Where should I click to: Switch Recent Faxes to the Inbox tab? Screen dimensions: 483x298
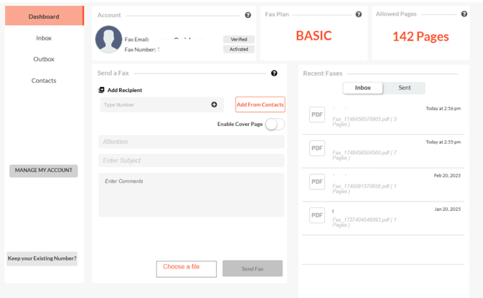pyautogui.click(x=363, y=88)
